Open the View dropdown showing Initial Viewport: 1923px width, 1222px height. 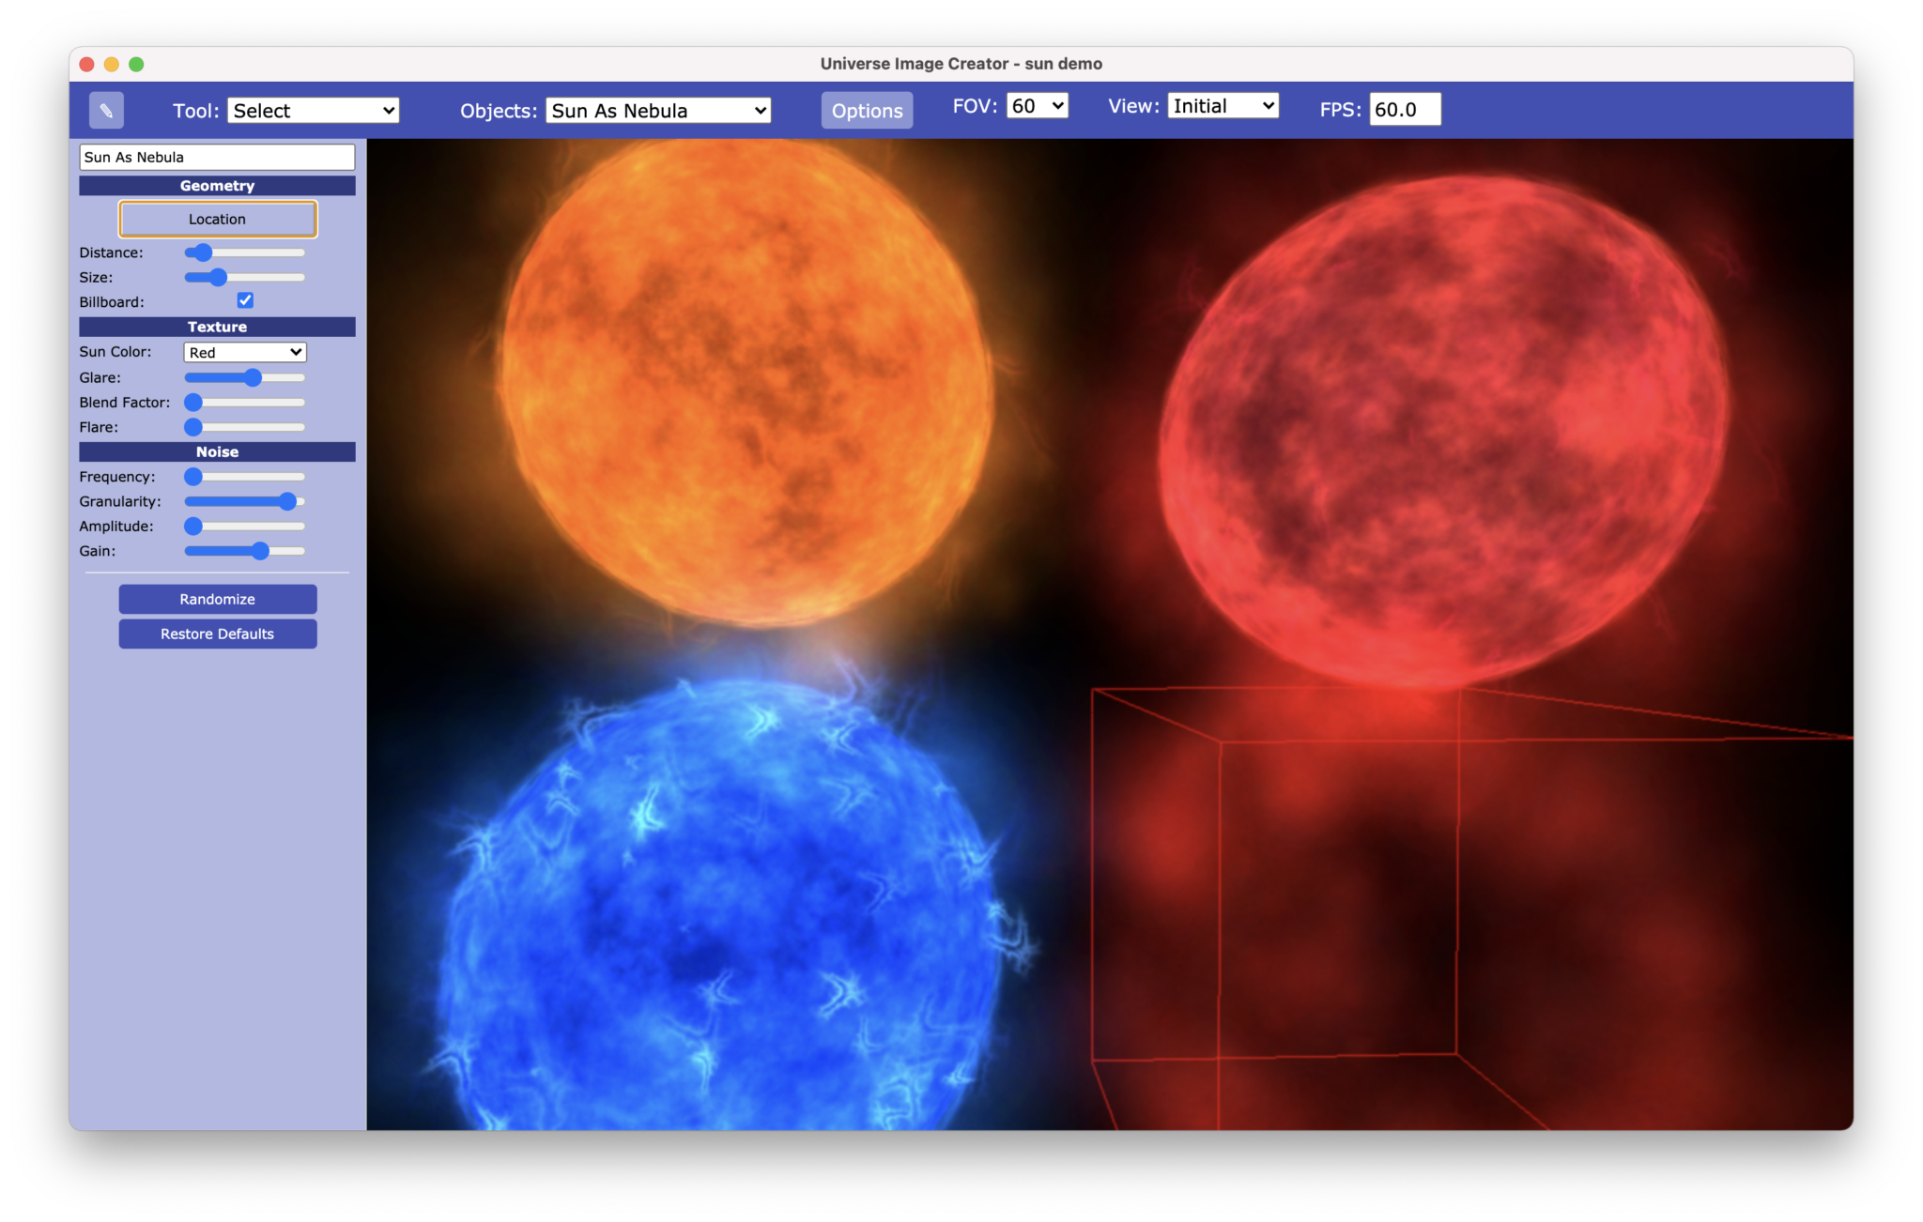point(1222,105)
